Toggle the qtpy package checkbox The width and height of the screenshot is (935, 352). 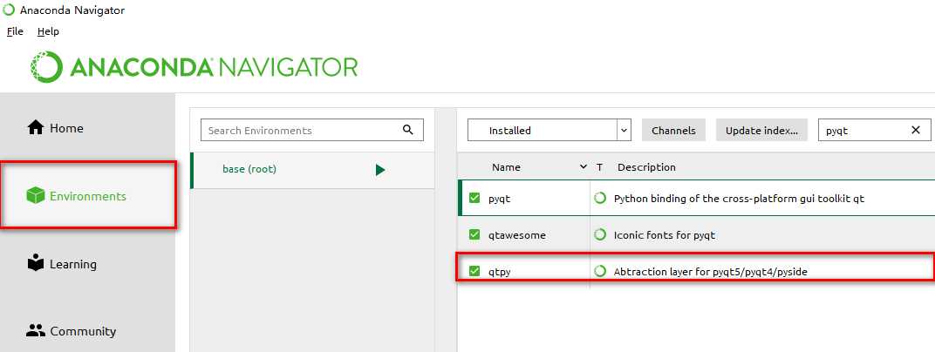(x=474, y=271)
